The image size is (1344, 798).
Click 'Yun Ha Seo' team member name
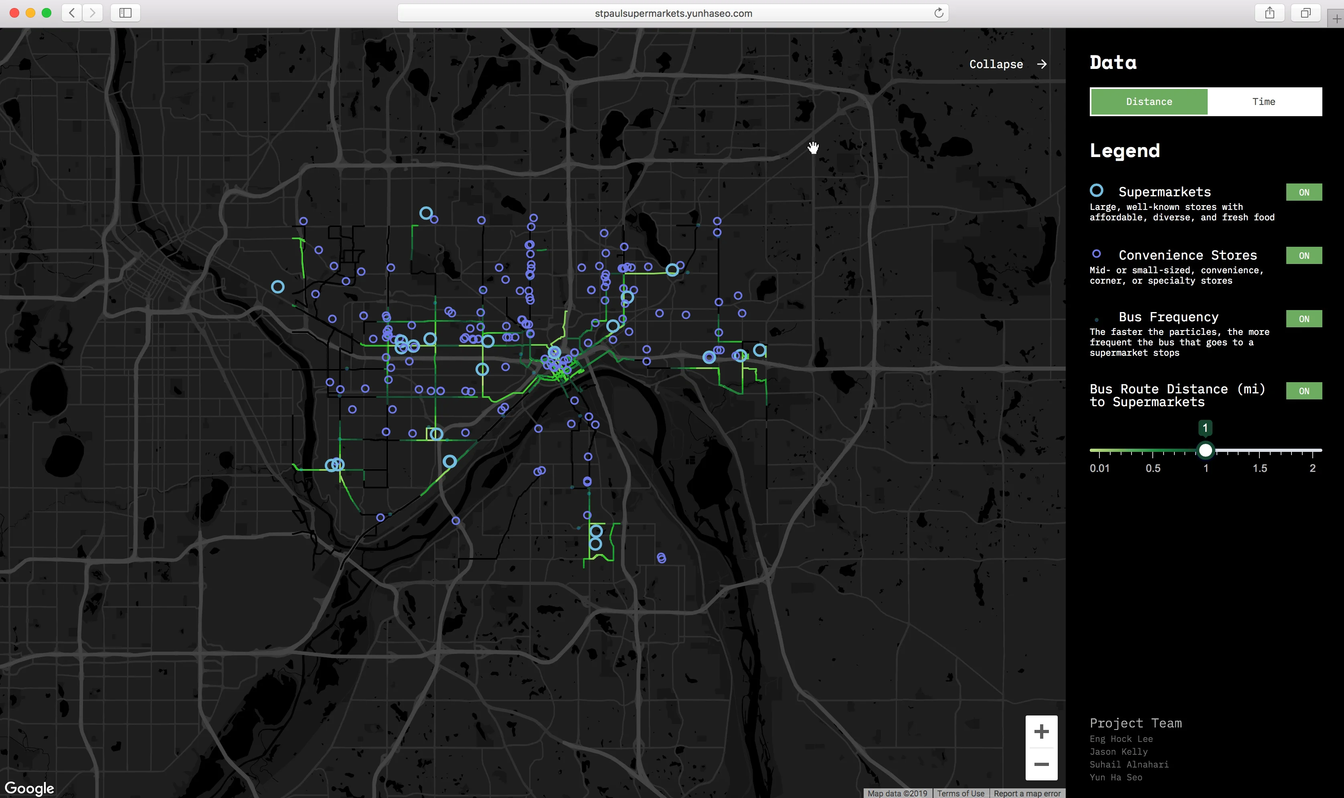[1115, 777]
